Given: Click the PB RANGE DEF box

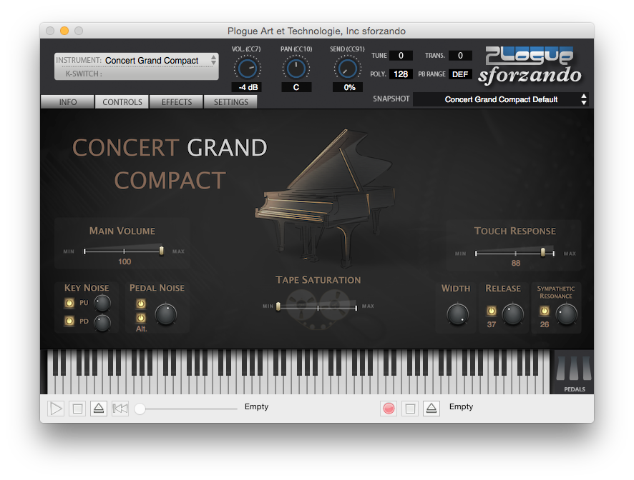Looking at the screenshot, I should (460, 74).
